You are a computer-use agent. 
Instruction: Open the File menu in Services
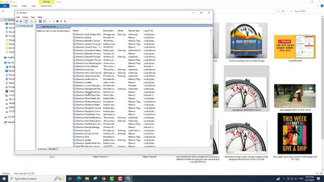pos(18,17)
